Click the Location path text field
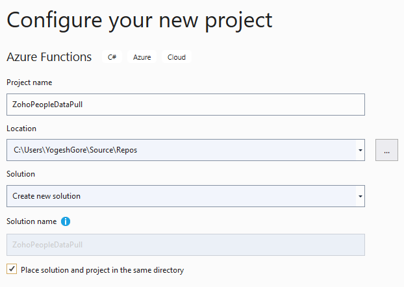 181,150
